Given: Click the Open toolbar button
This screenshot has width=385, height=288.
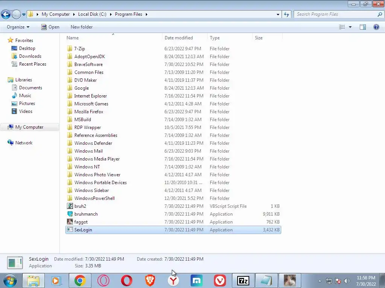Looking at the screenshot, I should [x=50, y=27].
